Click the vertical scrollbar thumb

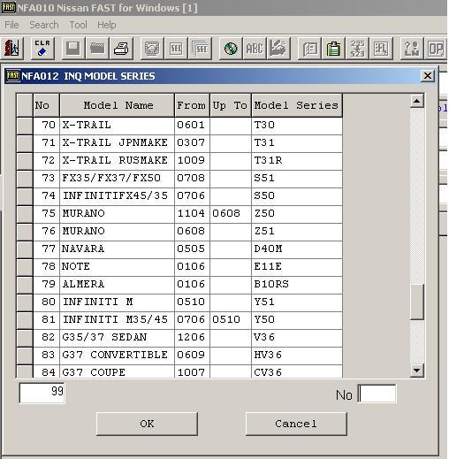pyautogui.click(x=417, y=302)
